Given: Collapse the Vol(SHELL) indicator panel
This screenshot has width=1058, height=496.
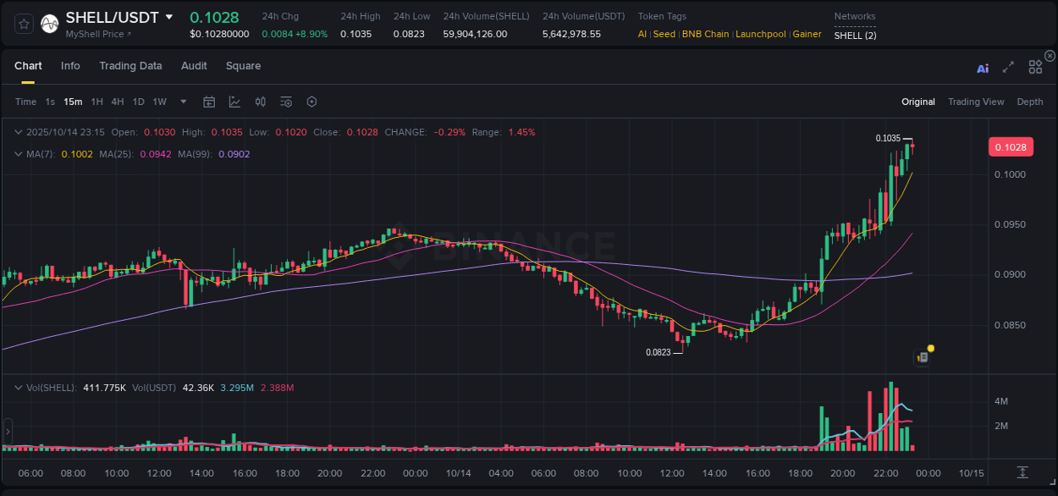Looking at the screenshot, I should pos(19,388).
